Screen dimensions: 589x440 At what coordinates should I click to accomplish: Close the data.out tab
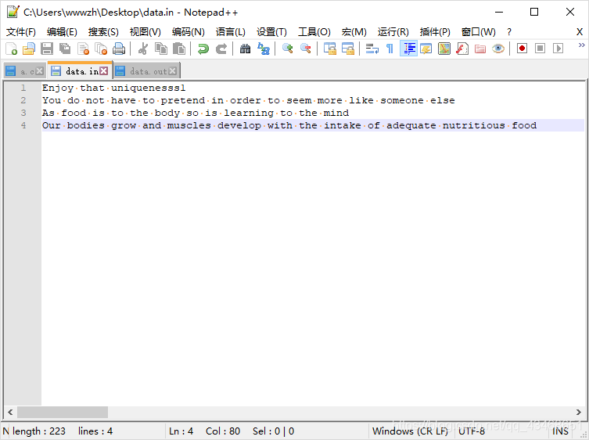click(172, 70)
